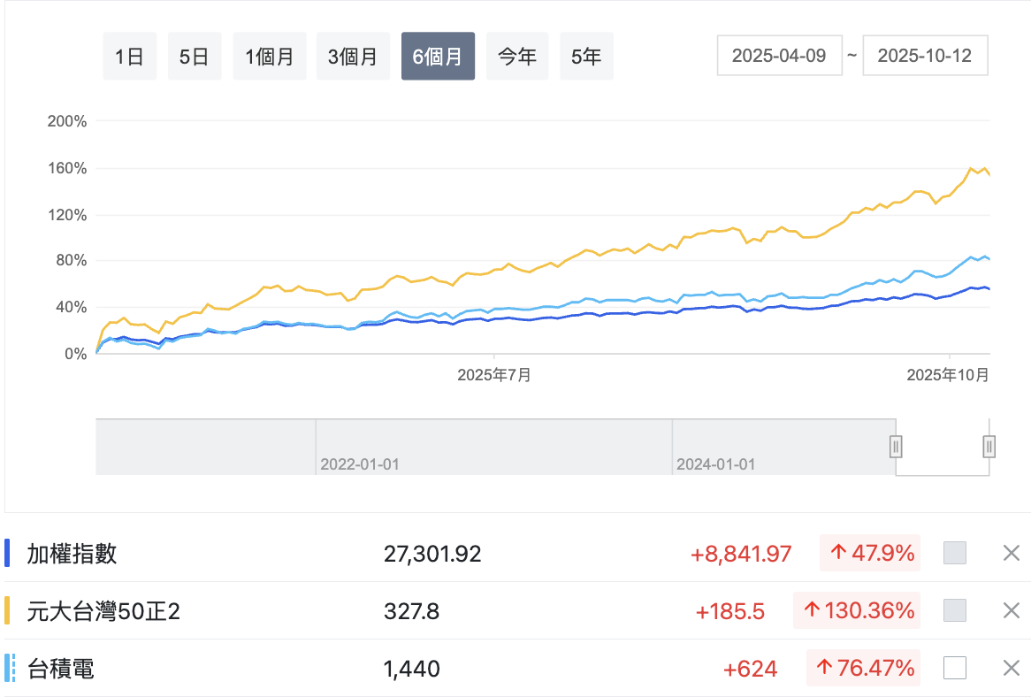
Task: Switch chart to 今年 range
Action: tap(517, 57)
